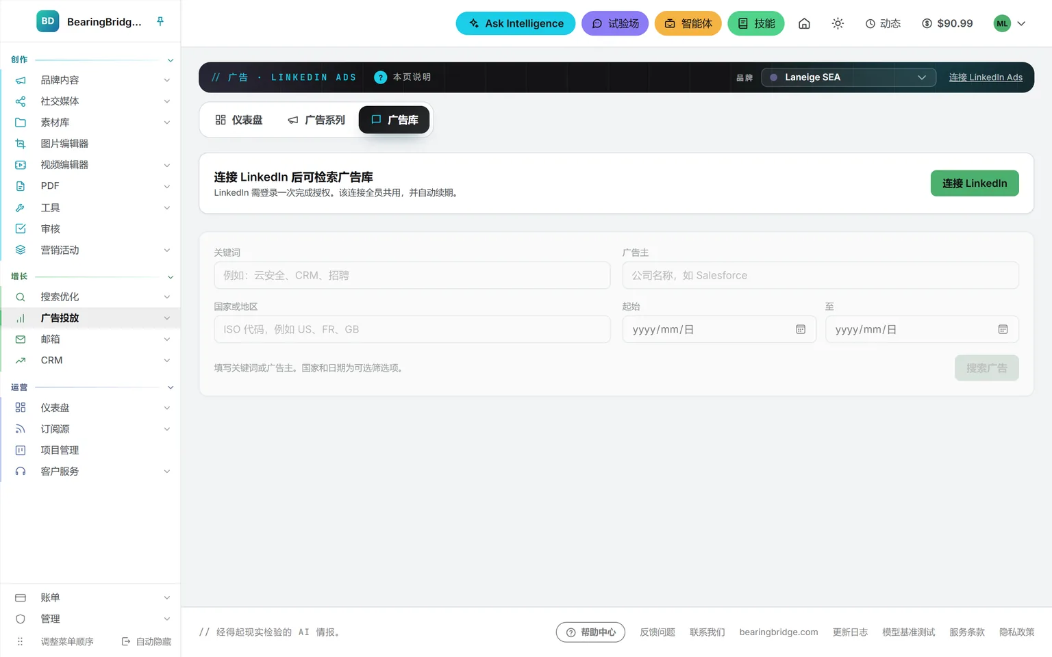Focus the 国家或地区 ISO code field

[x=412, y=329]
